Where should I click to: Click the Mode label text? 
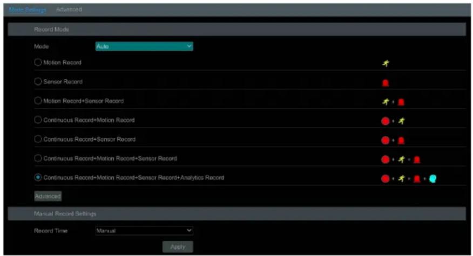coord(42,46)
